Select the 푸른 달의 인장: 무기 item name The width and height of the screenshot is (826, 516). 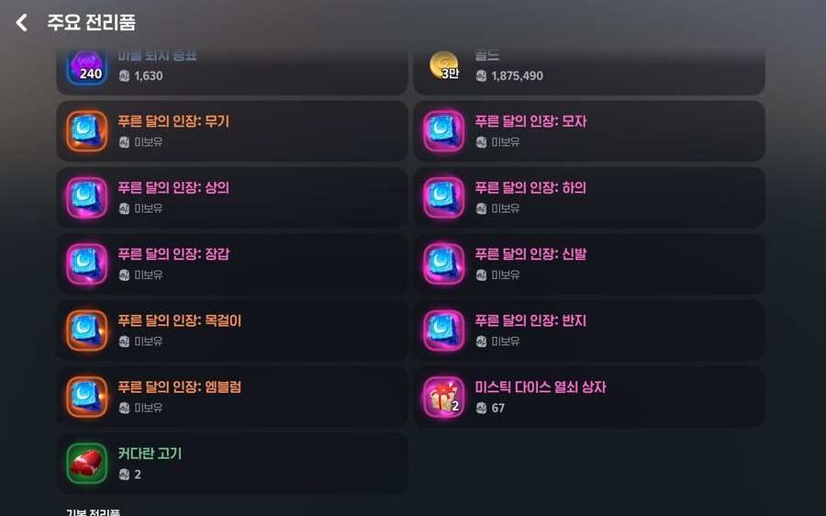(173, 121)
